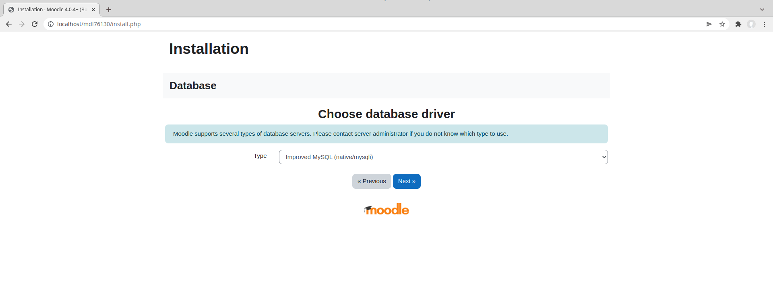
Task: Click the Moodle supports several types info message
Action: 386,134
